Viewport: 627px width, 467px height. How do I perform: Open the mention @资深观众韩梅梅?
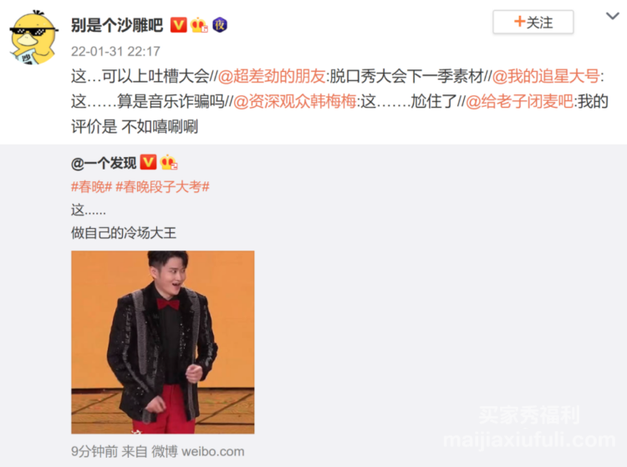coord(294,101)
